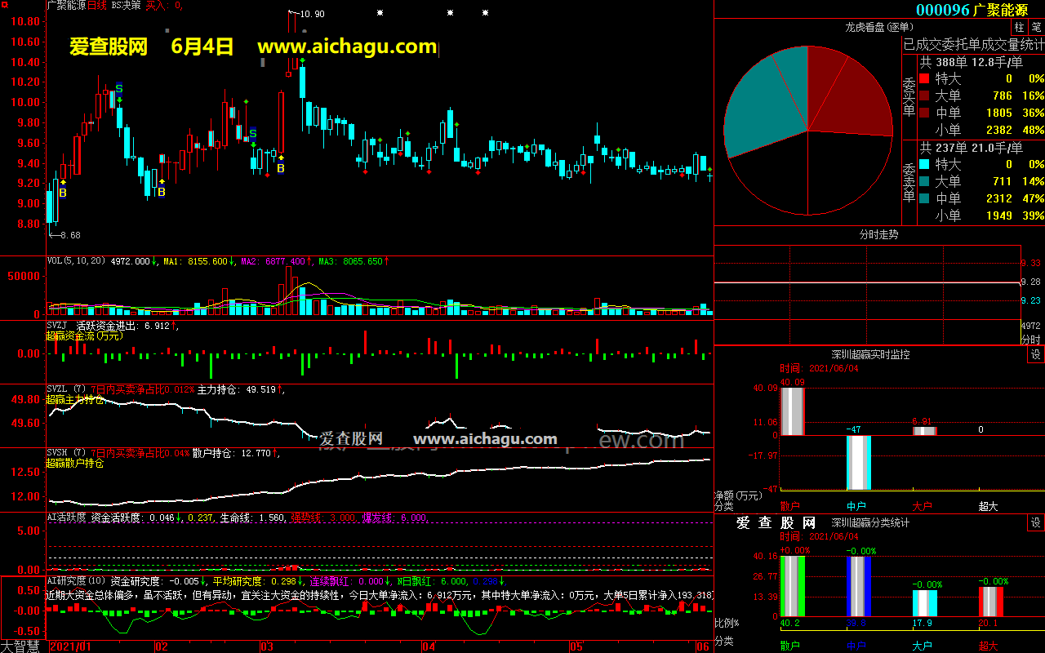Click cyan 特大 sell order swatch

[x=924, y=164]
